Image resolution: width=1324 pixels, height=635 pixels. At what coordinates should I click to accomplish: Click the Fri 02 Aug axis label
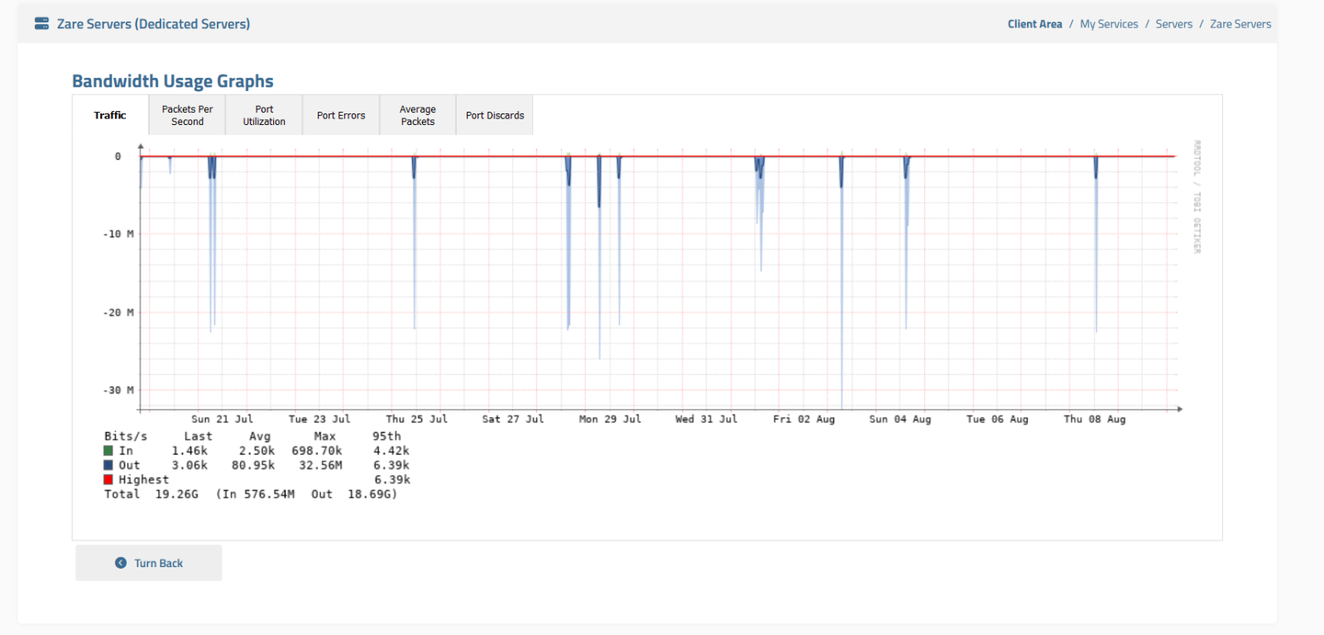pos(804,419)
